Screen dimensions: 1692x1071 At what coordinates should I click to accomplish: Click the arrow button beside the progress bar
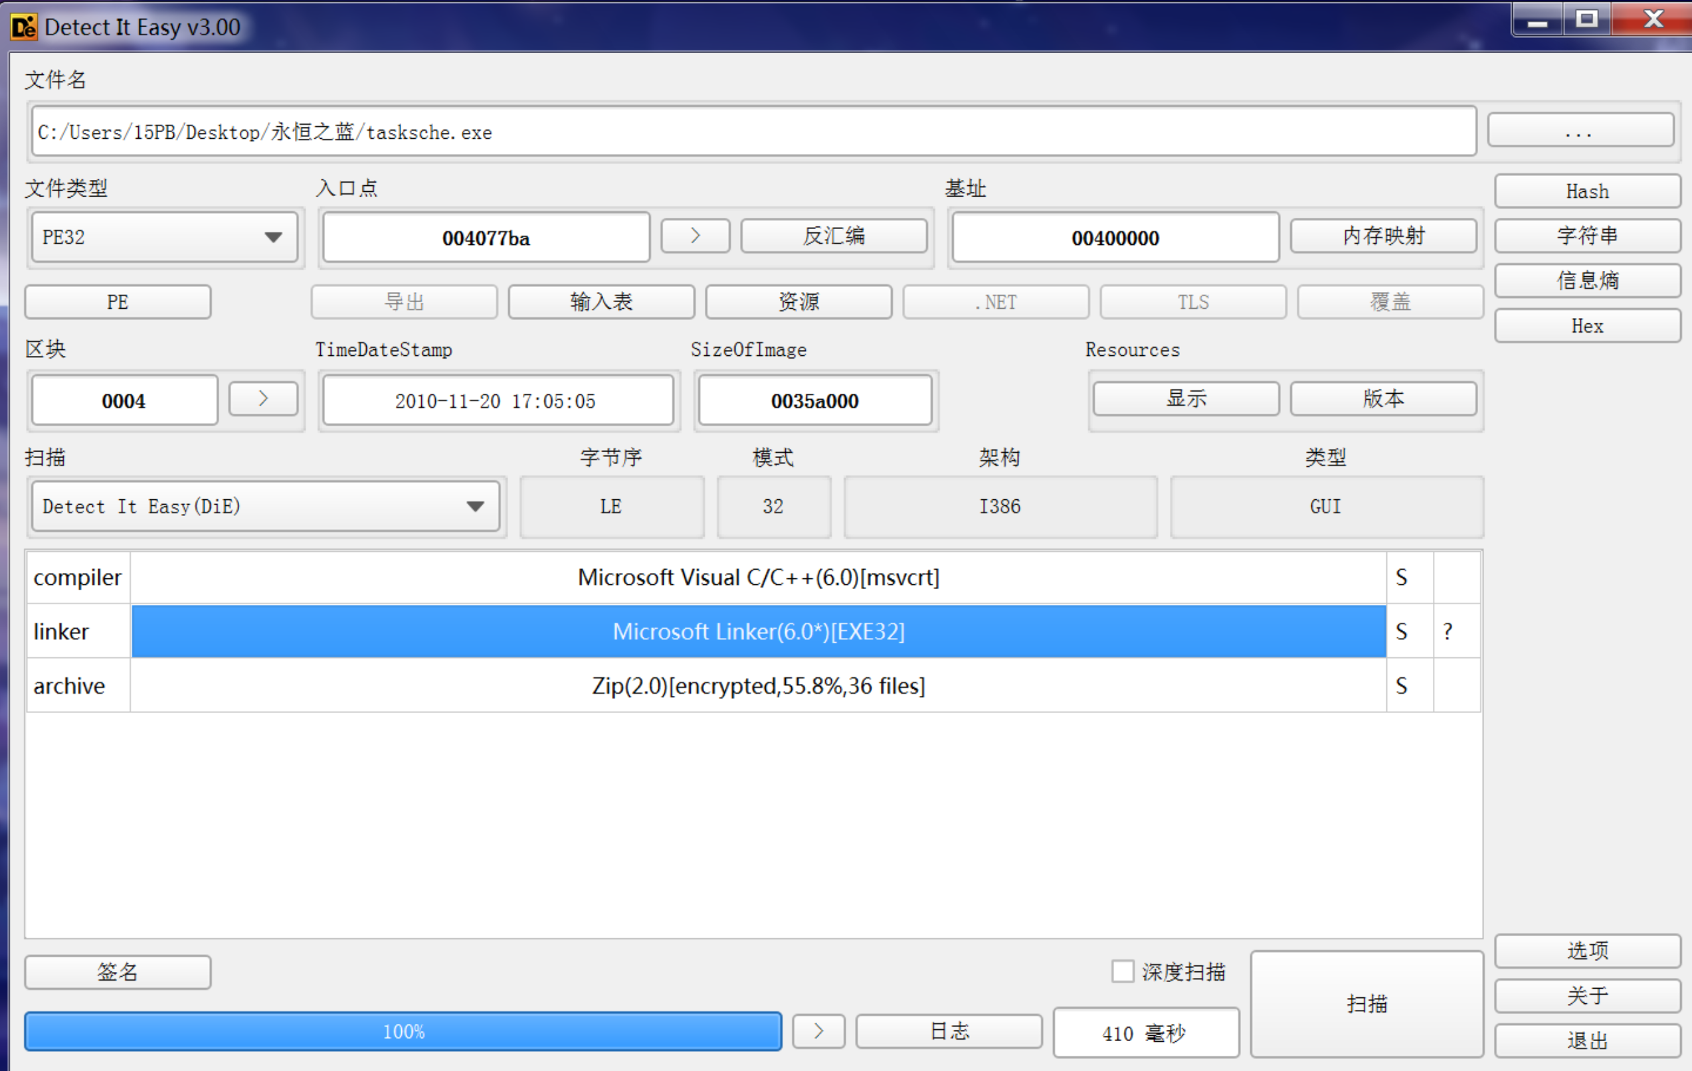point(818,1031)
